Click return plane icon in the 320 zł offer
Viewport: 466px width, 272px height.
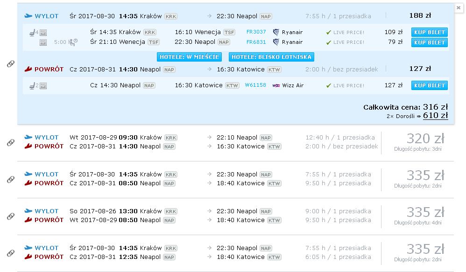coord(28,146)
